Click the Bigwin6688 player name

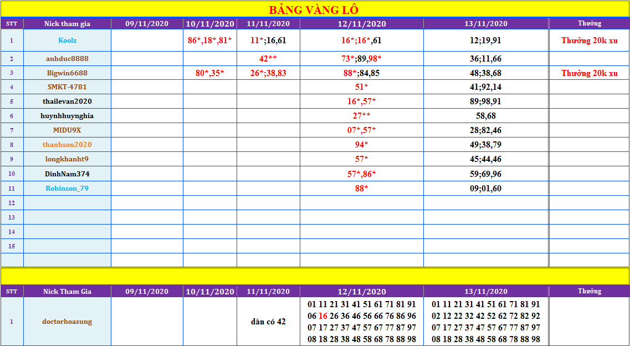pos(67,73)
